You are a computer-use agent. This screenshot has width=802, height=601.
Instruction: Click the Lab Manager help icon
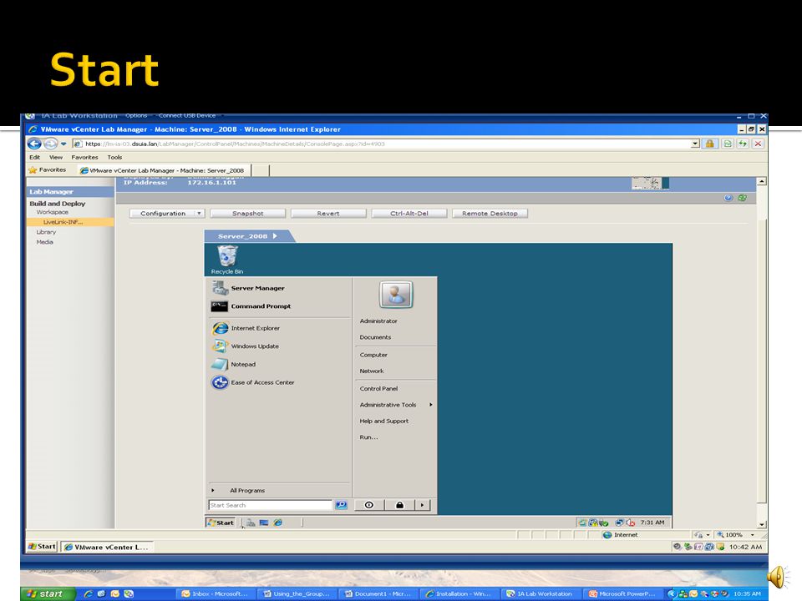pyautogui.click(x=728, y=198)
